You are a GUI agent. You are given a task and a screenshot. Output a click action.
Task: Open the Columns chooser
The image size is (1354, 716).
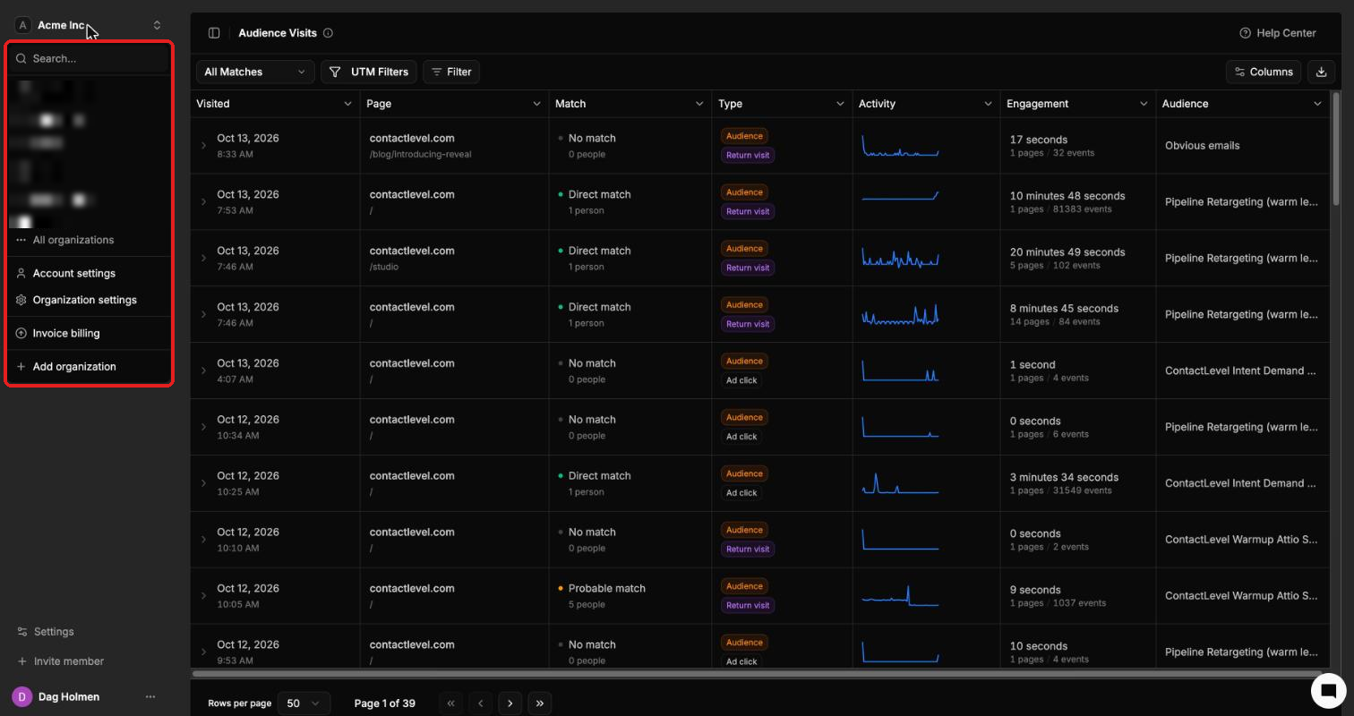(1264, 72)
